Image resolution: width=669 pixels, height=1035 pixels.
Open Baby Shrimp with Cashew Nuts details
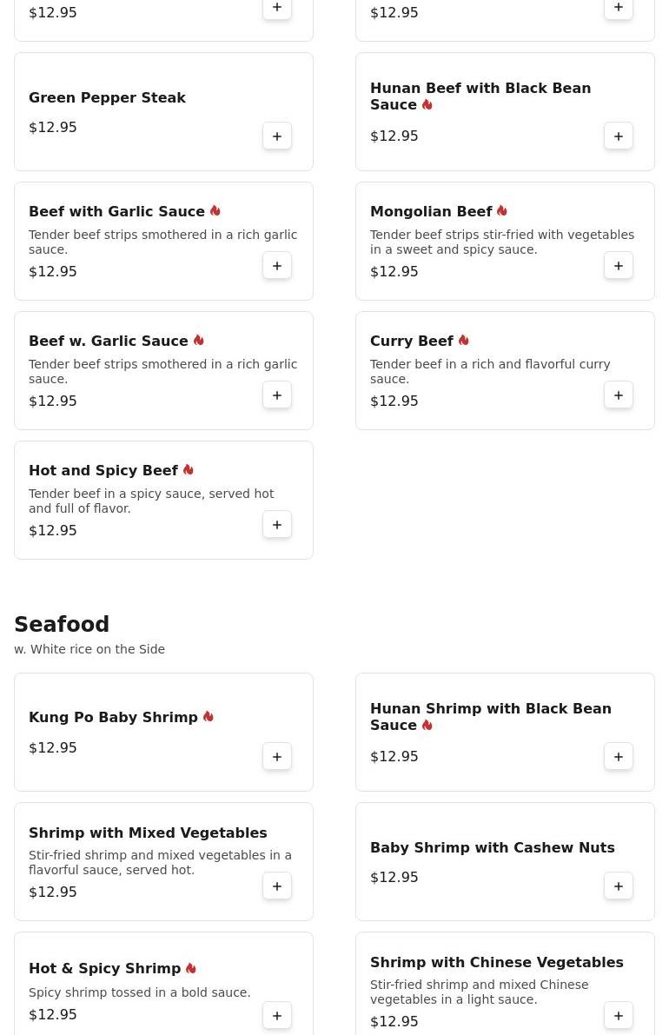tap(492, 847)
